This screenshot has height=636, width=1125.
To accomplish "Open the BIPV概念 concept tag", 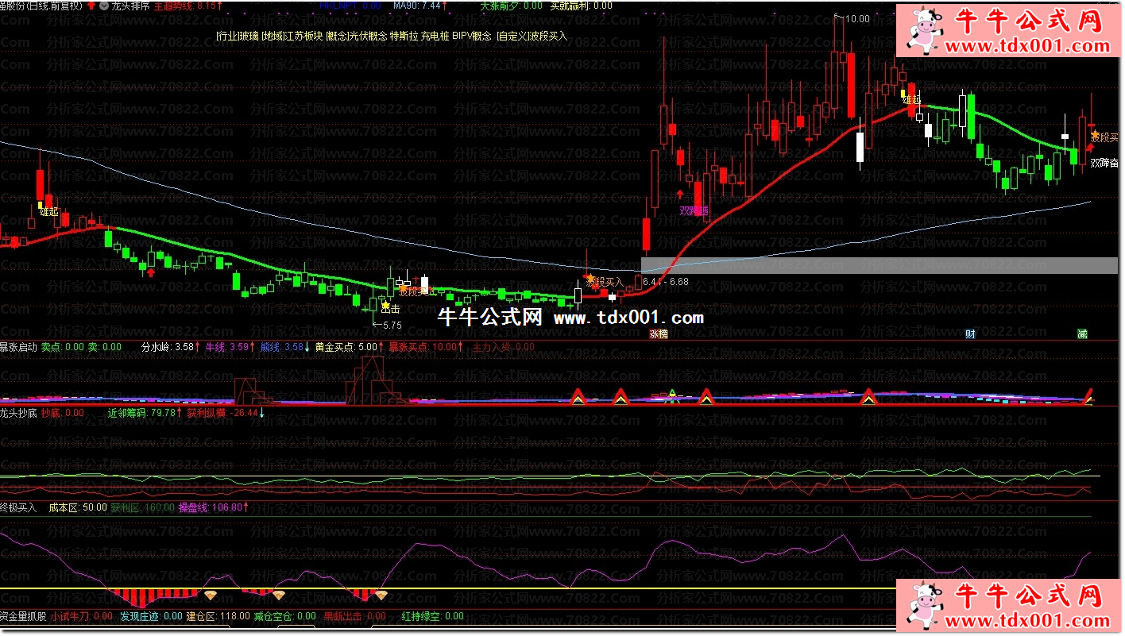I will click(472, 36).
